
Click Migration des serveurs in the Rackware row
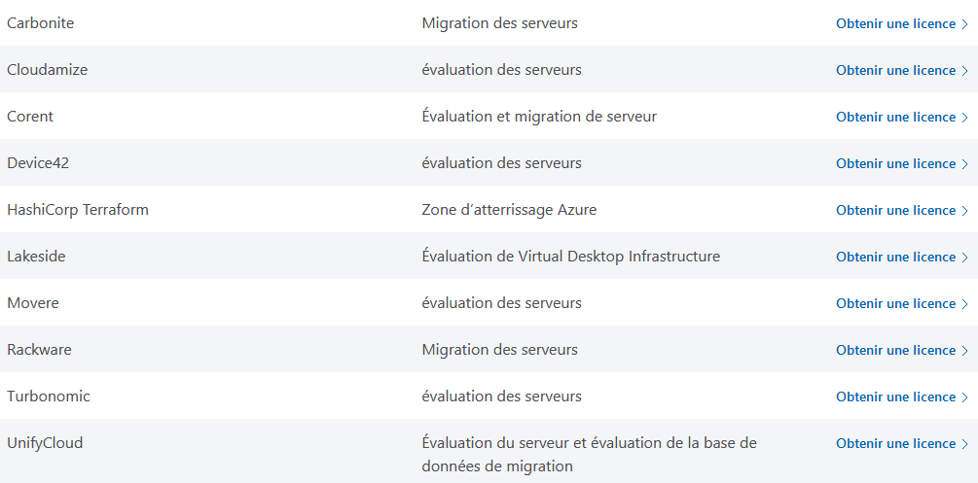(499, 350)
